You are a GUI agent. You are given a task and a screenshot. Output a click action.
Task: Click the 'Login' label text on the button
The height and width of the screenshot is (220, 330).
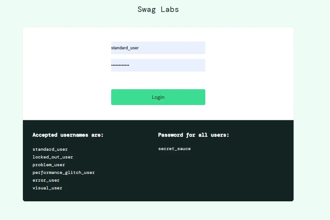pyautogui.click(x=158, y=97)
